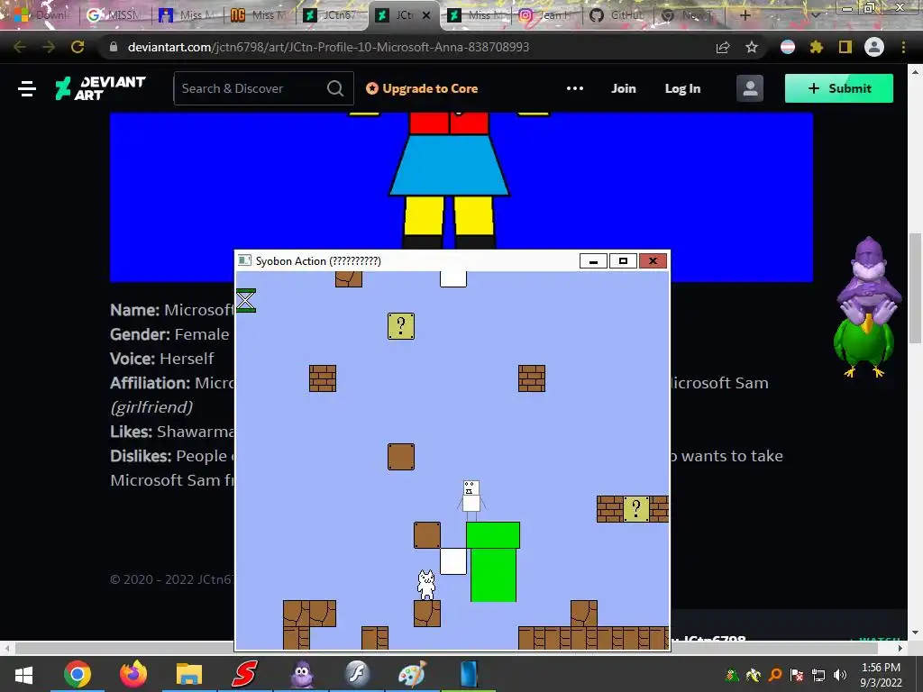Toggle the Chrome side panel
This screenshot has width=923, height=692.
coord(845,47)
